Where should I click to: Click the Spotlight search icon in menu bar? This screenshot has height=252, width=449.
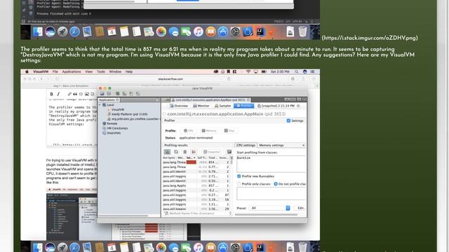click(296, 71)
